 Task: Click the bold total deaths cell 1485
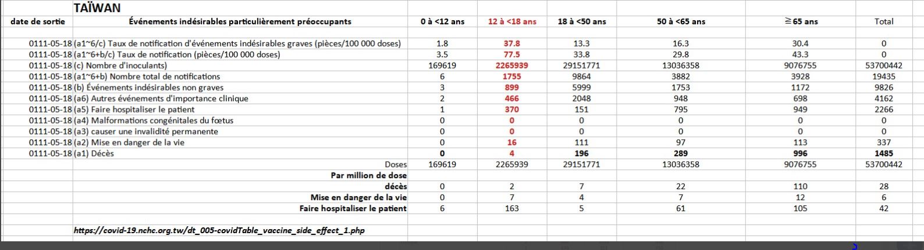(x=883, y=154)
